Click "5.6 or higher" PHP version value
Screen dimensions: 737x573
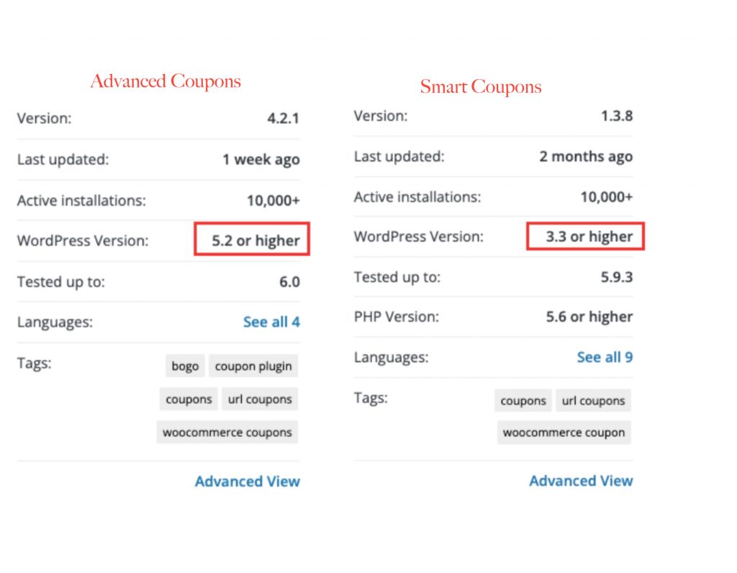click(589, 317)
